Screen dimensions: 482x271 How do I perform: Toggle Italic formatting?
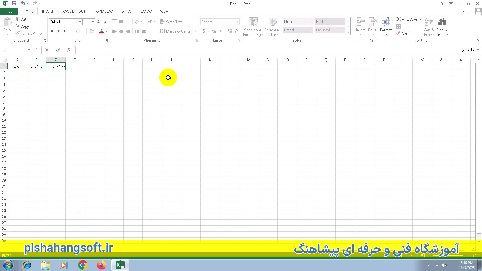(58, 31)
